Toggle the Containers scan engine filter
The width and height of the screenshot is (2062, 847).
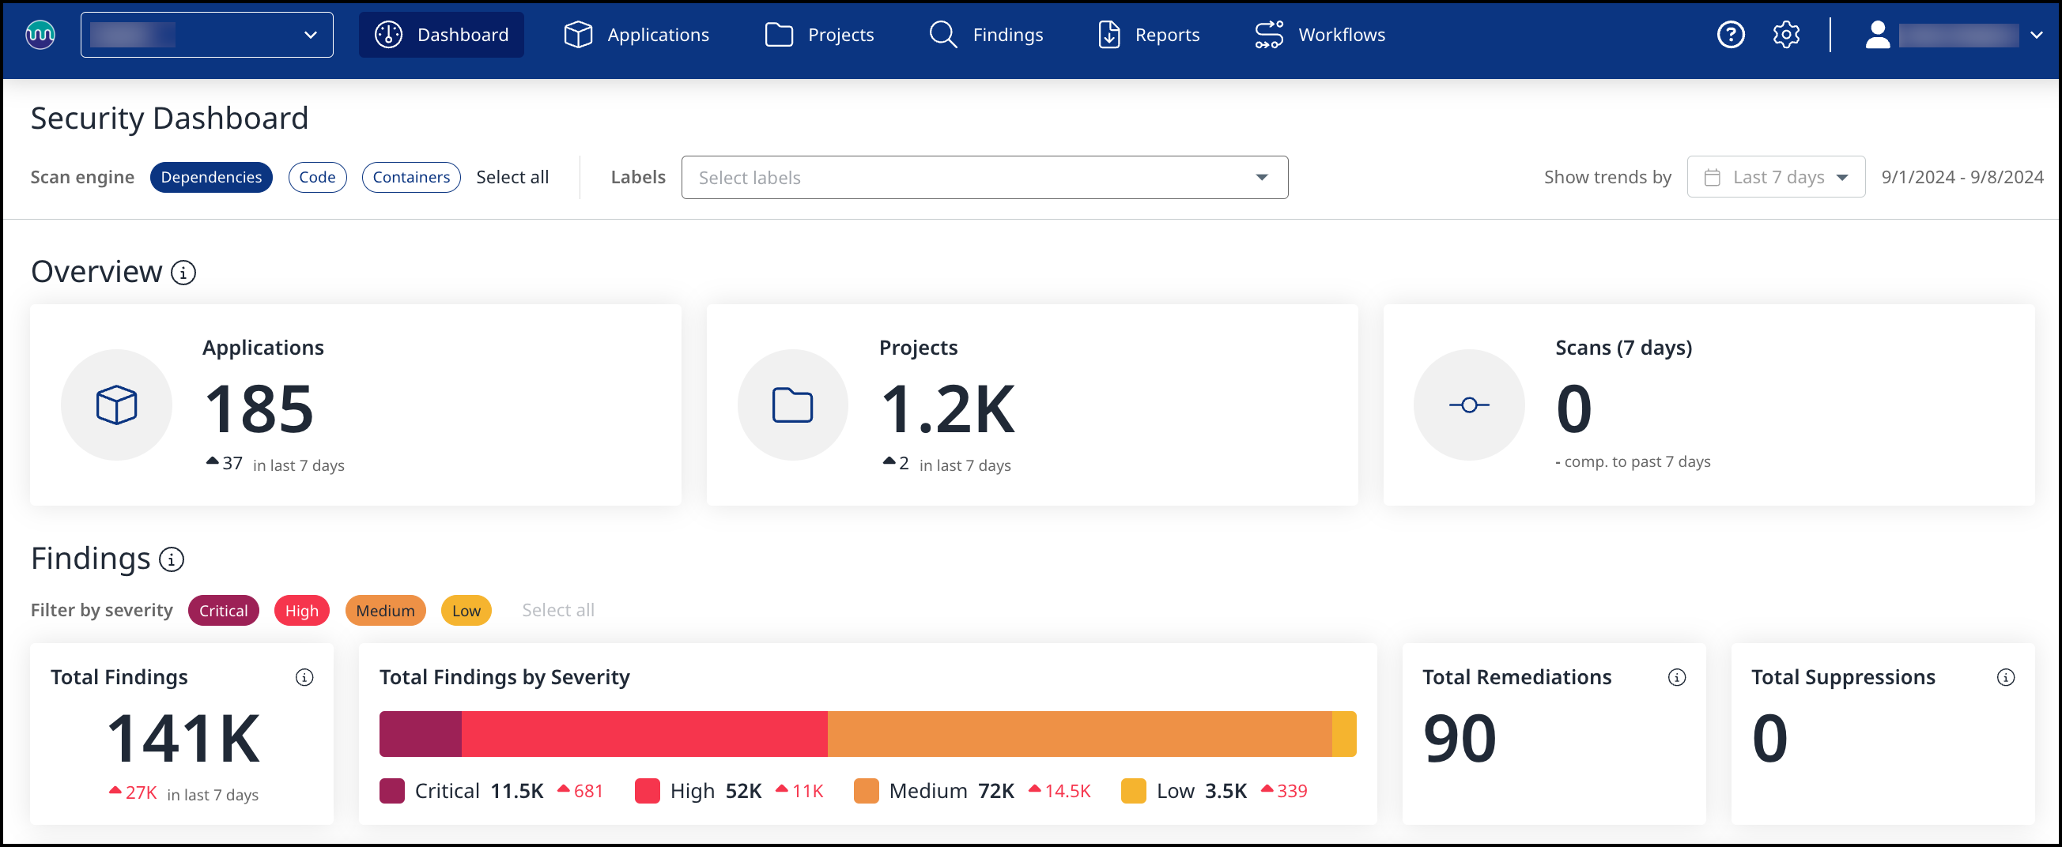click(410, 177)
